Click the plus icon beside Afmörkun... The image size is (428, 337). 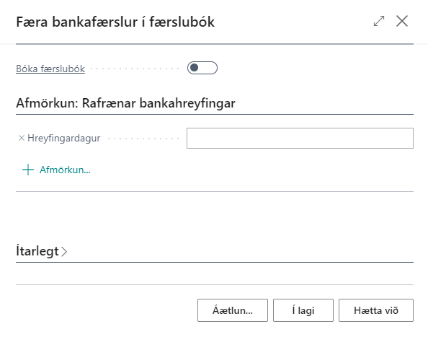click(x=28, y=170)
